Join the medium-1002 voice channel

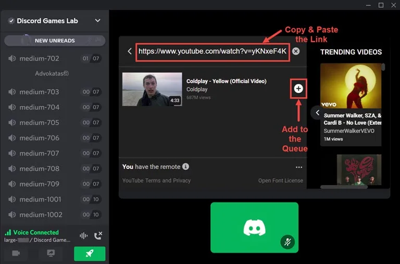(55, 215)
